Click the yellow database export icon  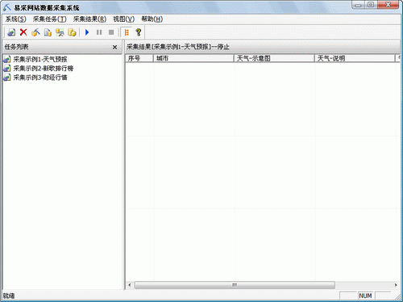[72, 32]
